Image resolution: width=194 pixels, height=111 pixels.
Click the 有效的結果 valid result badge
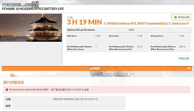click(x=181, y=17)
